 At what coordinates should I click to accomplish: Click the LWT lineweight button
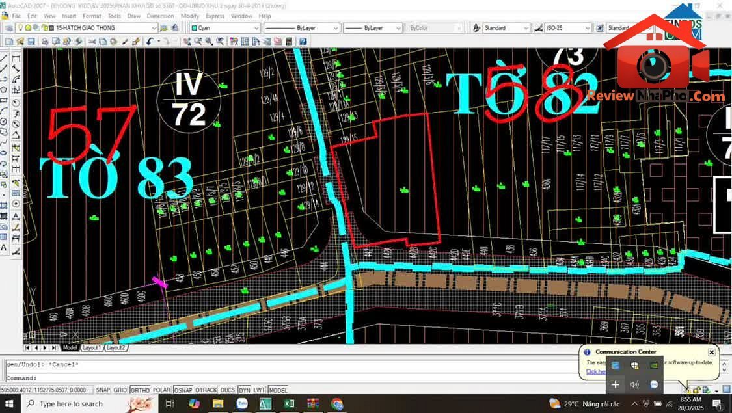pos(259,390)
